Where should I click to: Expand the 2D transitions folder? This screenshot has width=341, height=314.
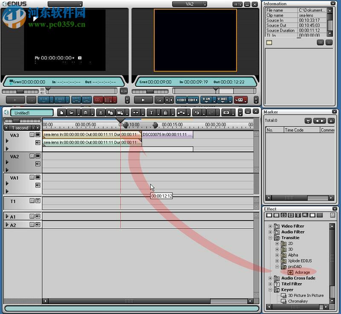point(277,244)
